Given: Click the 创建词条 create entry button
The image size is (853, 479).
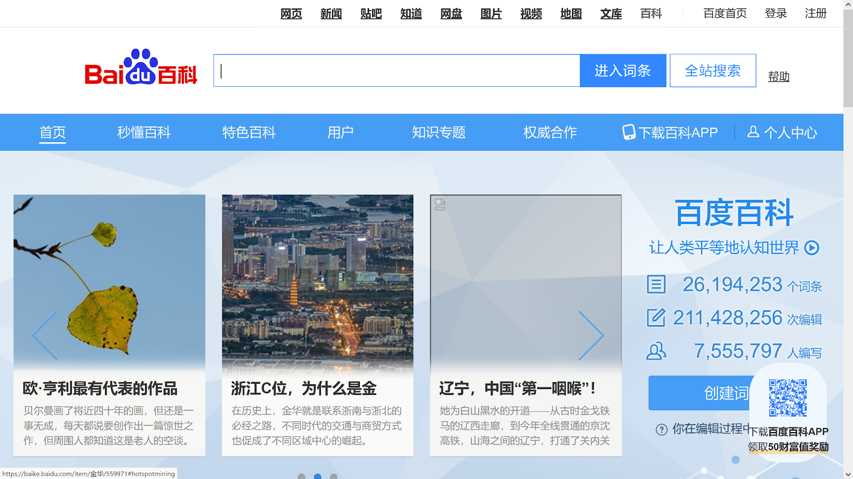Looking at the screenshot, I should pyautogui.click(x=699, y=393).
